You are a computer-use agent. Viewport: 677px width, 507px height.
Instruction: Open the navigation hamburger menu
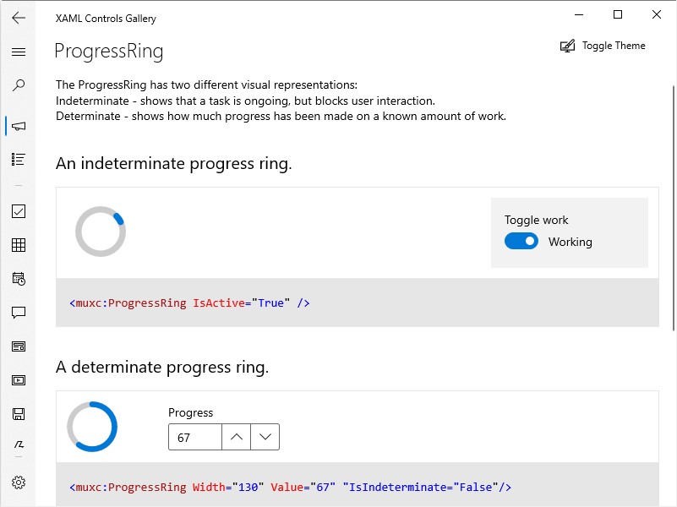(x=19, y=52)
